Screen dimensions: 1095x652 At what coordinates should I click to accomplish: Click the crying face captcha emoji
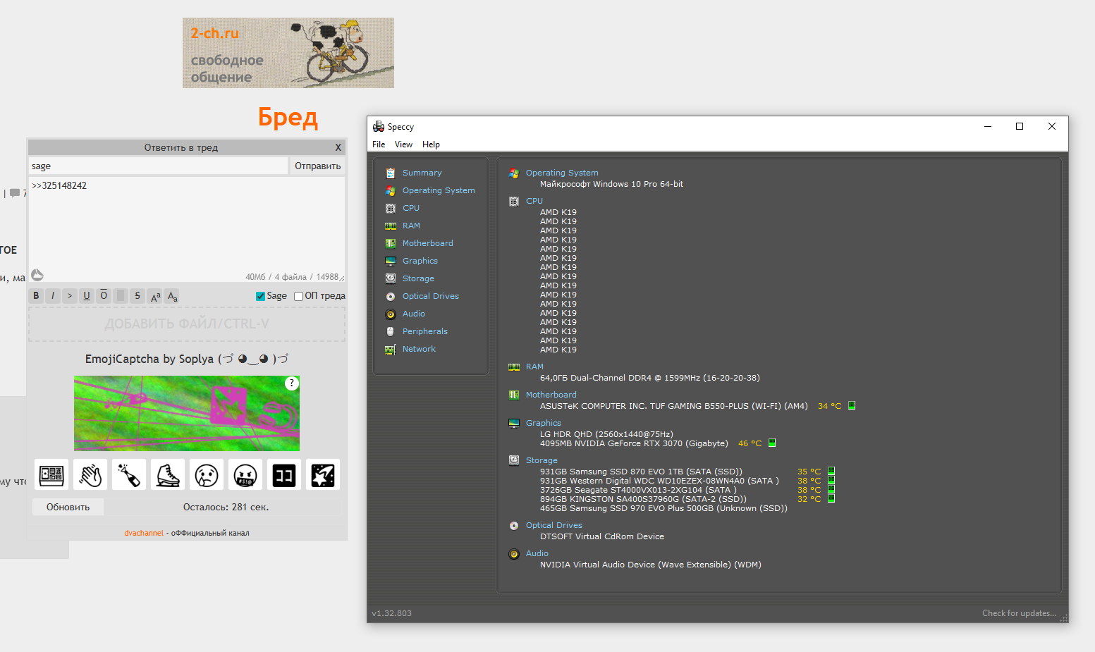click(207, 475)
